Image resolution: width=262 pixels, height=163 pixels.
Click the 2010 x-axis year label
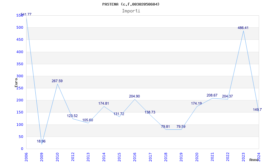57,157
